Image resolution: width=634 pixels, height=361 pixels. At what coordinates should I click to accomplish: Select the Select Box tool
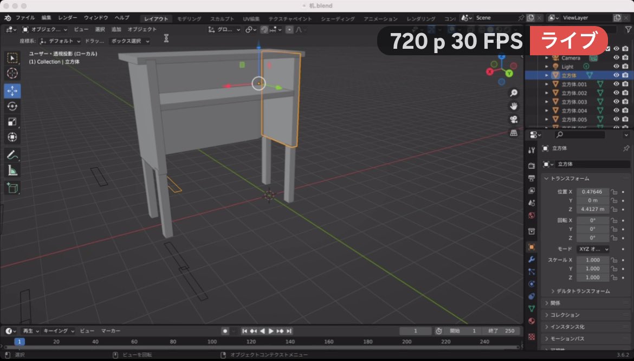tap(12, 58)
